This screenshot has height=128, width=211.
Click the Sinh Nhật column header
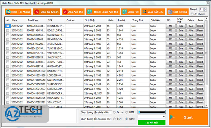point(95,20)
